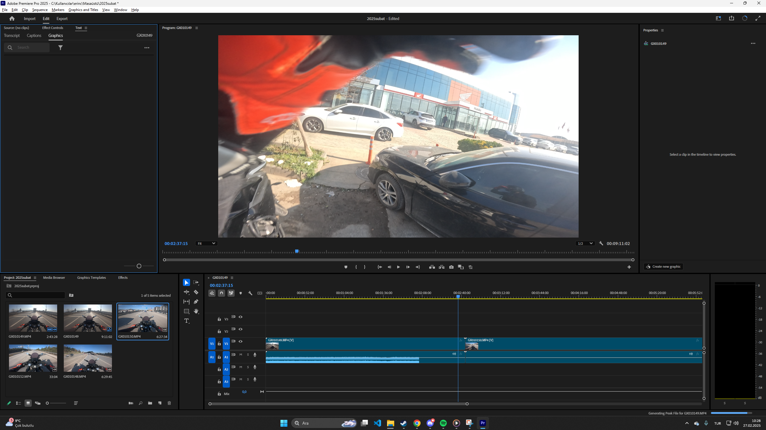Click the New Item icon in Project panel
The height and width of the screenshot is (430, 766).
pyautogui.click(x=160, y=403)
